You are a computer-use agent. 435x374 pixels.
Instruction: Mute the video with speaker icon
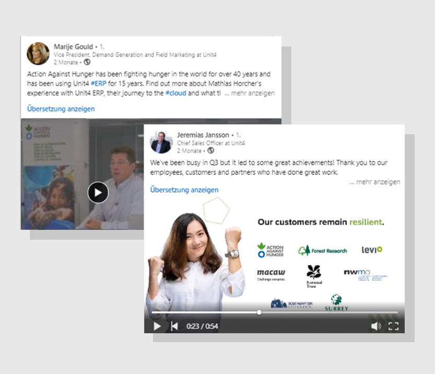[376, 326]
